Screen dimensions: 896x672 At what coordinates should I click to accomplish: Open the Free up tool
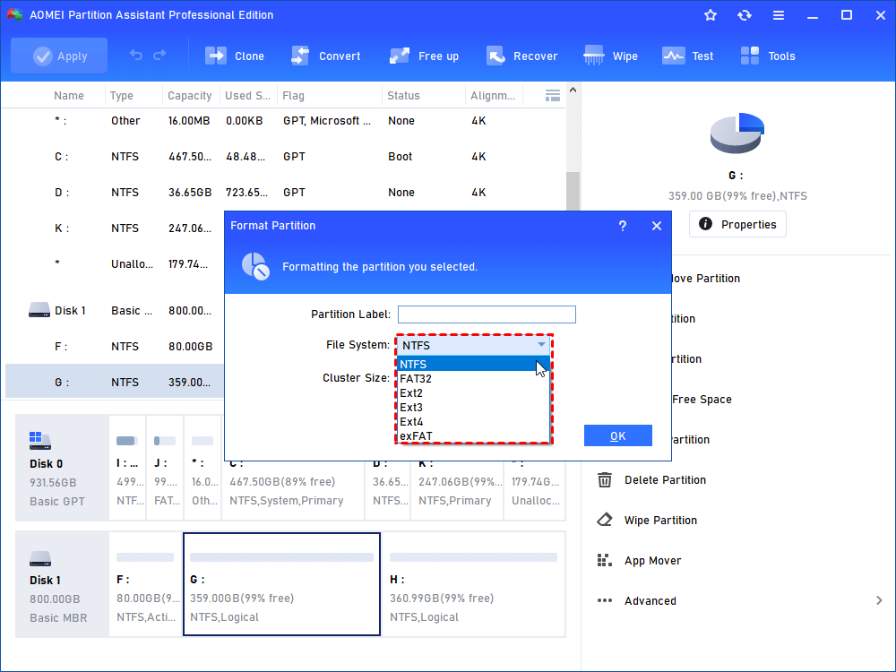(424, 56)
